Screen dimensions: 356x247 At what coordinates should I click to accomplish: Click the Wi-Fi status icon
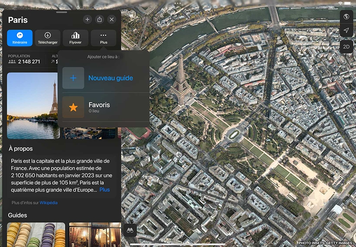click(x=340, y=3)
